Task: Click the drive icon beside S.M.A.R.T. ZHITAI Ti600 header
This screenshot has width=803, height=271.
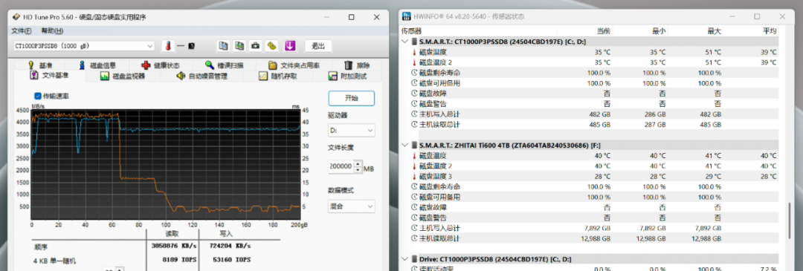Action: pos(414,146)
